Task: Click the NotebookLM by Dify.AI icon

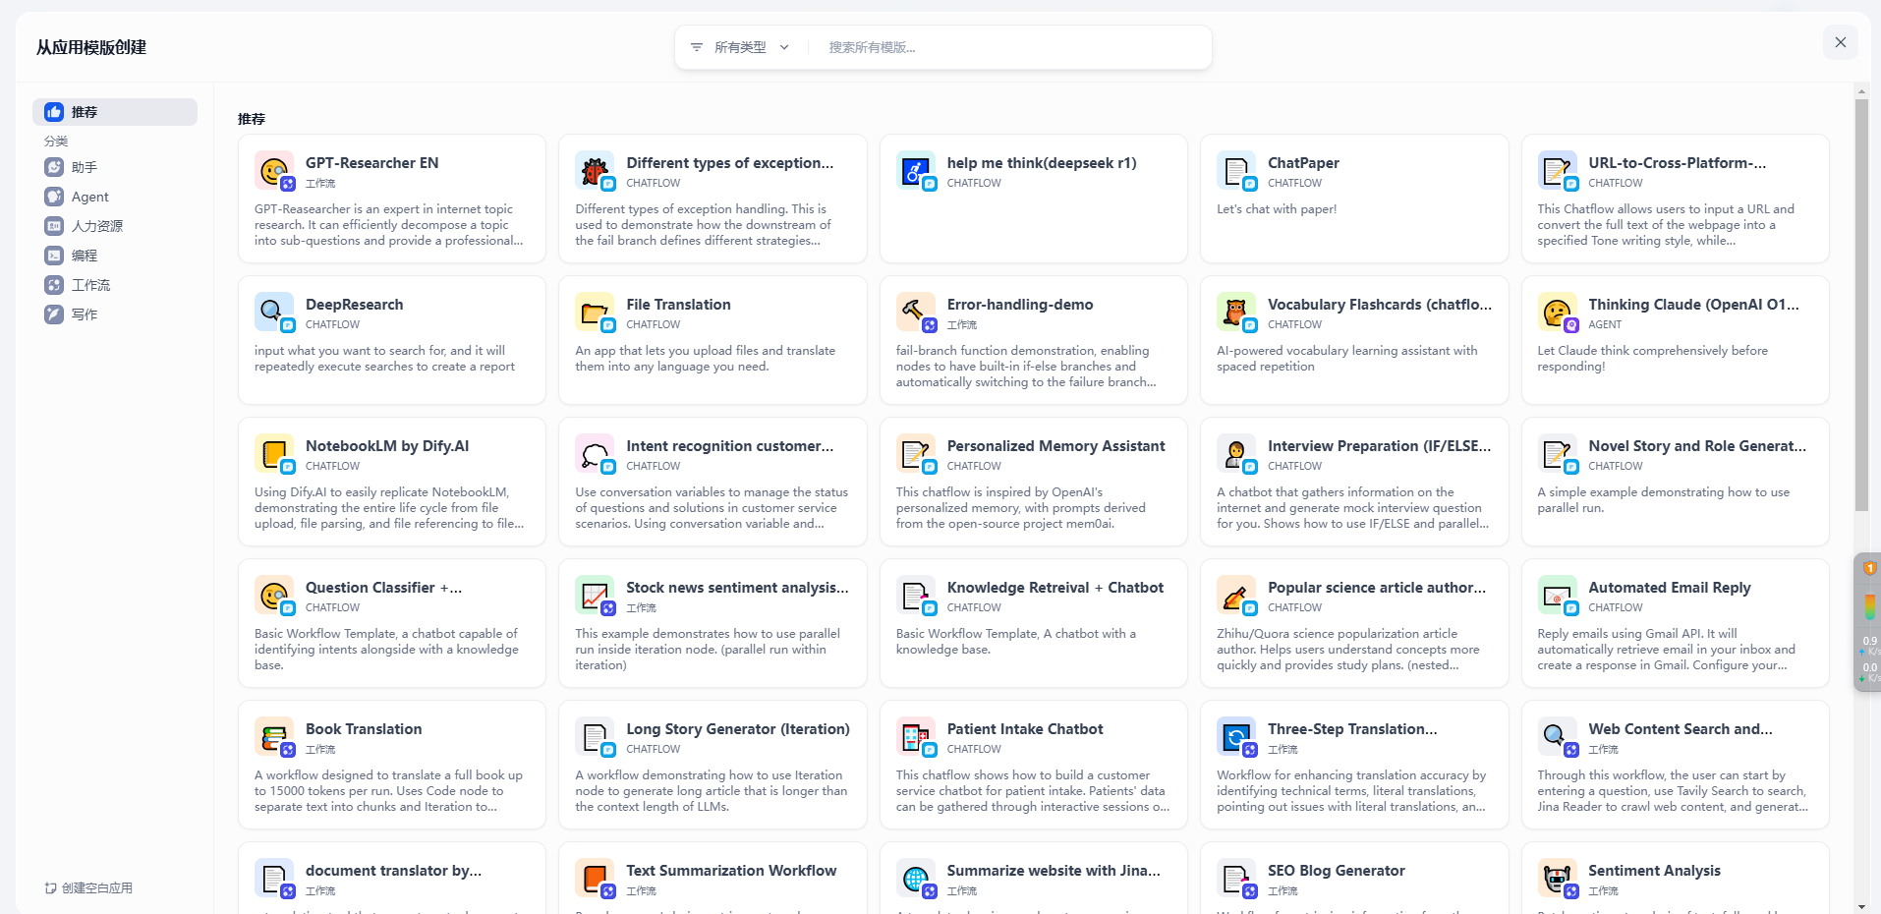Action: (274, 454)
